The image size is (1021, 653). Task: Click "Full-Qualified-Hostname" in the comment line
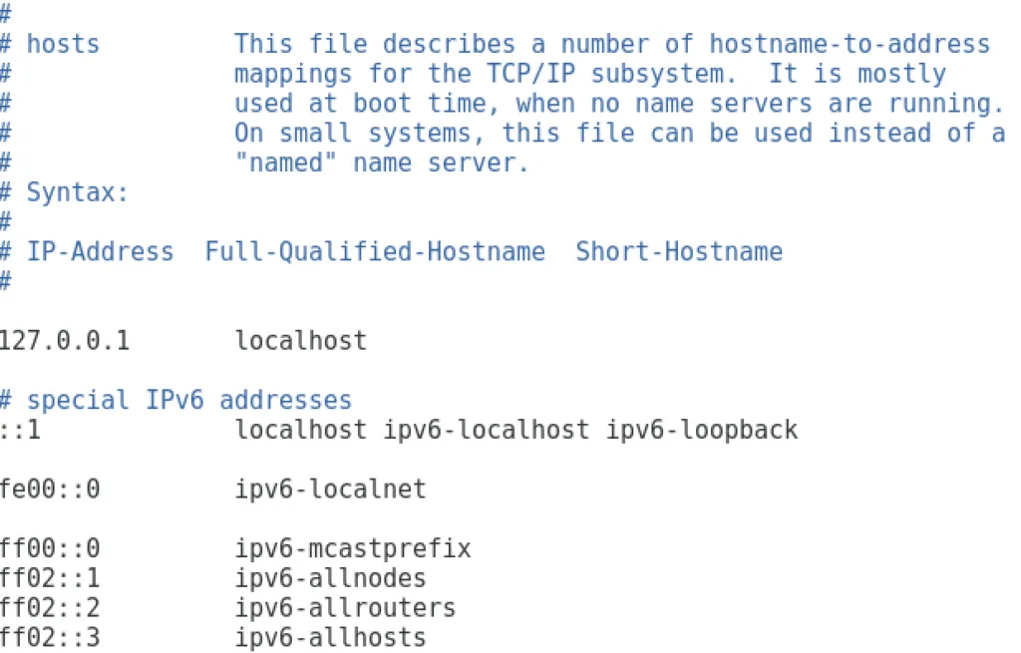(x=375, y=251)
